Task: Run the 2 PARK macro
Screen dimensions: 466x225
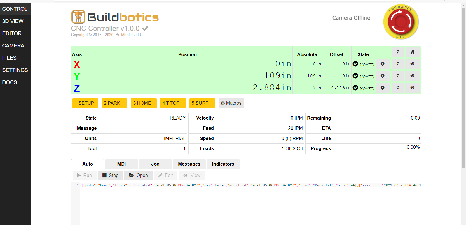Action: (x=114, y=103)
